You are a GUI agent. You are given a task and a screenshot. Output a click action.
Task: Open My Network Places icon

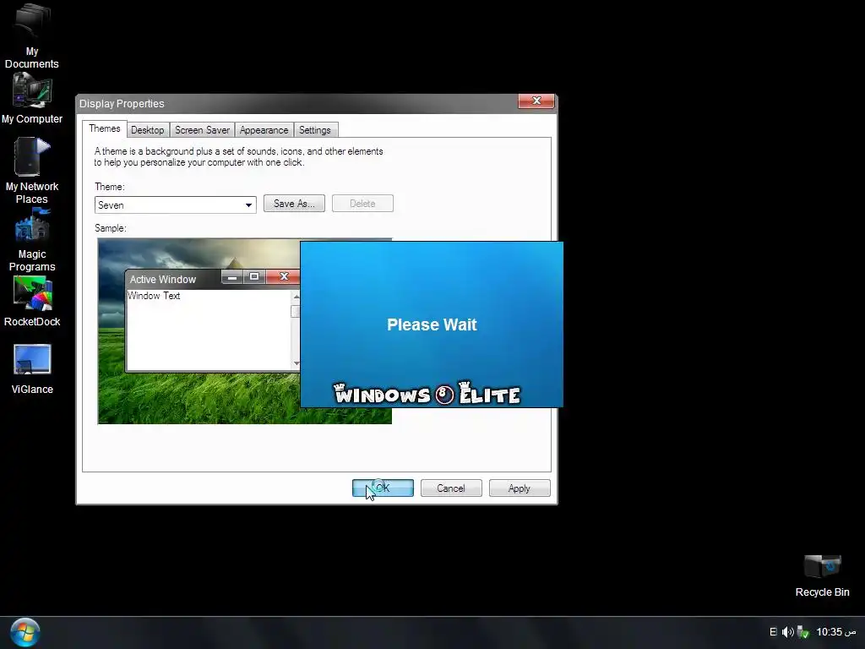pyautogui.click(x=32, y=171)
